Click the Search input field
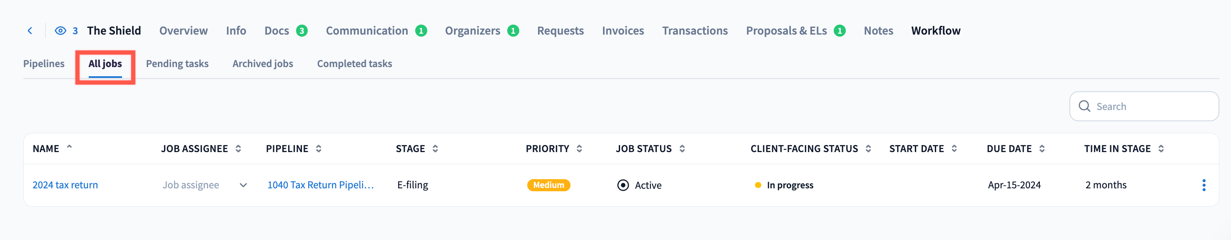Image resolution: width=1231 pixels, height=240 pixels. pos(1152,106)
